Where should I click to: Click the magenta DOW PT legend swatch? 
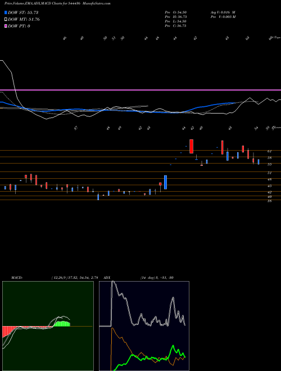(6, 26)
